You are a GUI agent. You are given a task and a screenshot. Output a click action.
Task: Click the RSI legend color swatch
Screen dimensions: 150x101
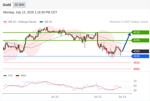[5, 76]
